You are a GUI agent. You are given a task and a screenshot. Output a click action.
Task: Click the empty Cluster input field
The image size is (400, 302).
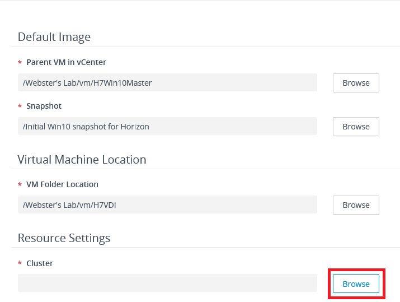point(167,284)
